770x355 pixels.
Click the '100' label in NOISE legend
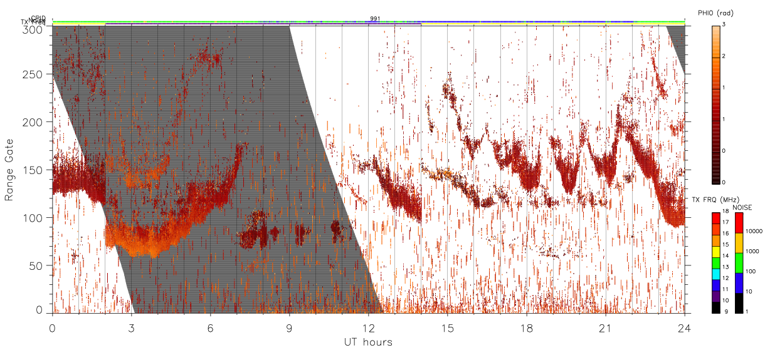click(x=752, y=272)
